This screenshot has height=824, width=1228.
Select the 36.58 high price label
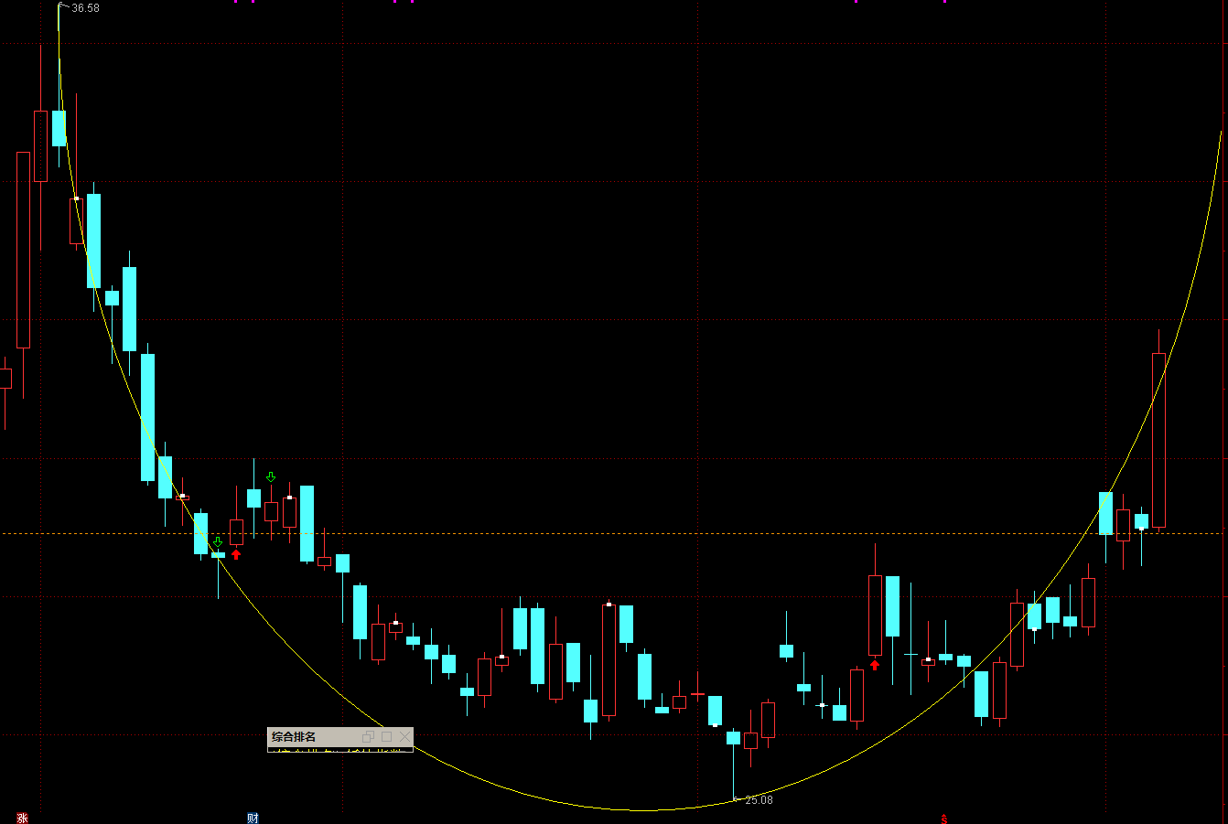click(85, 8)
